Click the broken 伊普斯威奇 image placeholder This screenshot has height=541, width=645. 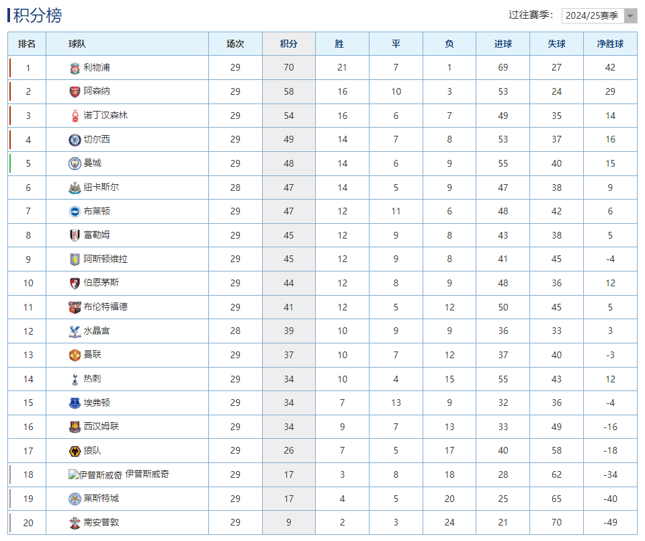(x=95, y=475)
